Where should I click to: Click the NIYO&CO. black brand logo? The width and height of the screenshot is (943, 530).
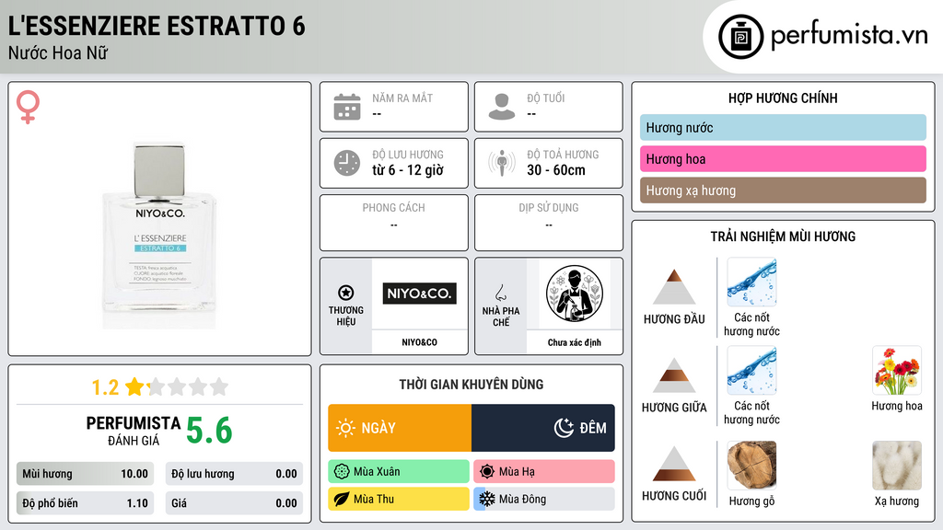419,294
